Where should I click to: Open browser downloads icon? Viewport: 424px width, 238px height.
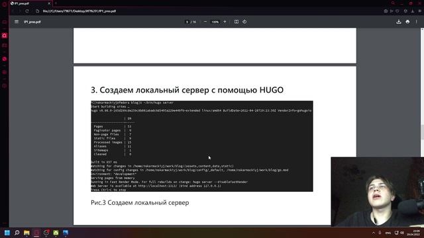click(x=413, y=11)
